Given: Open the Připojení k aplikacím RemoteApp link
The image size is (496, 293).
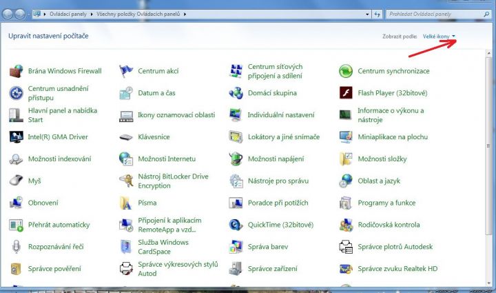Looking at the screenshot, I should point(169,225).
